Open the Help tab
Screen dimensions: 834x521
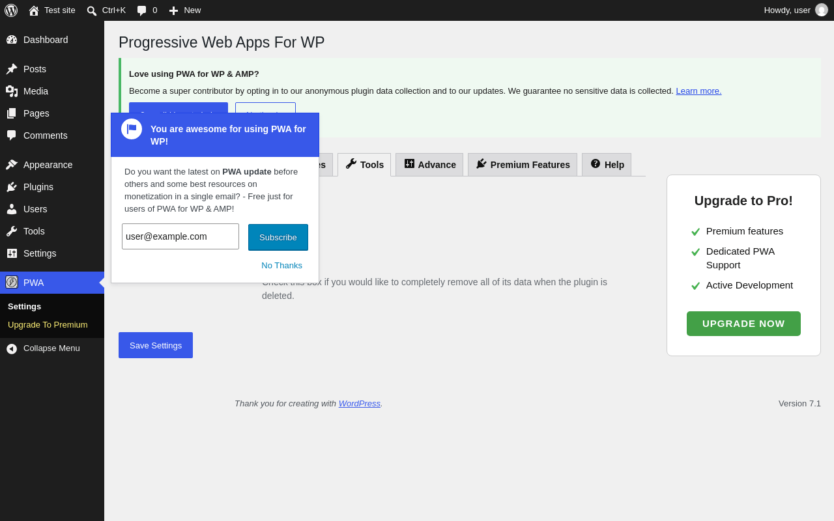[607, 165]
